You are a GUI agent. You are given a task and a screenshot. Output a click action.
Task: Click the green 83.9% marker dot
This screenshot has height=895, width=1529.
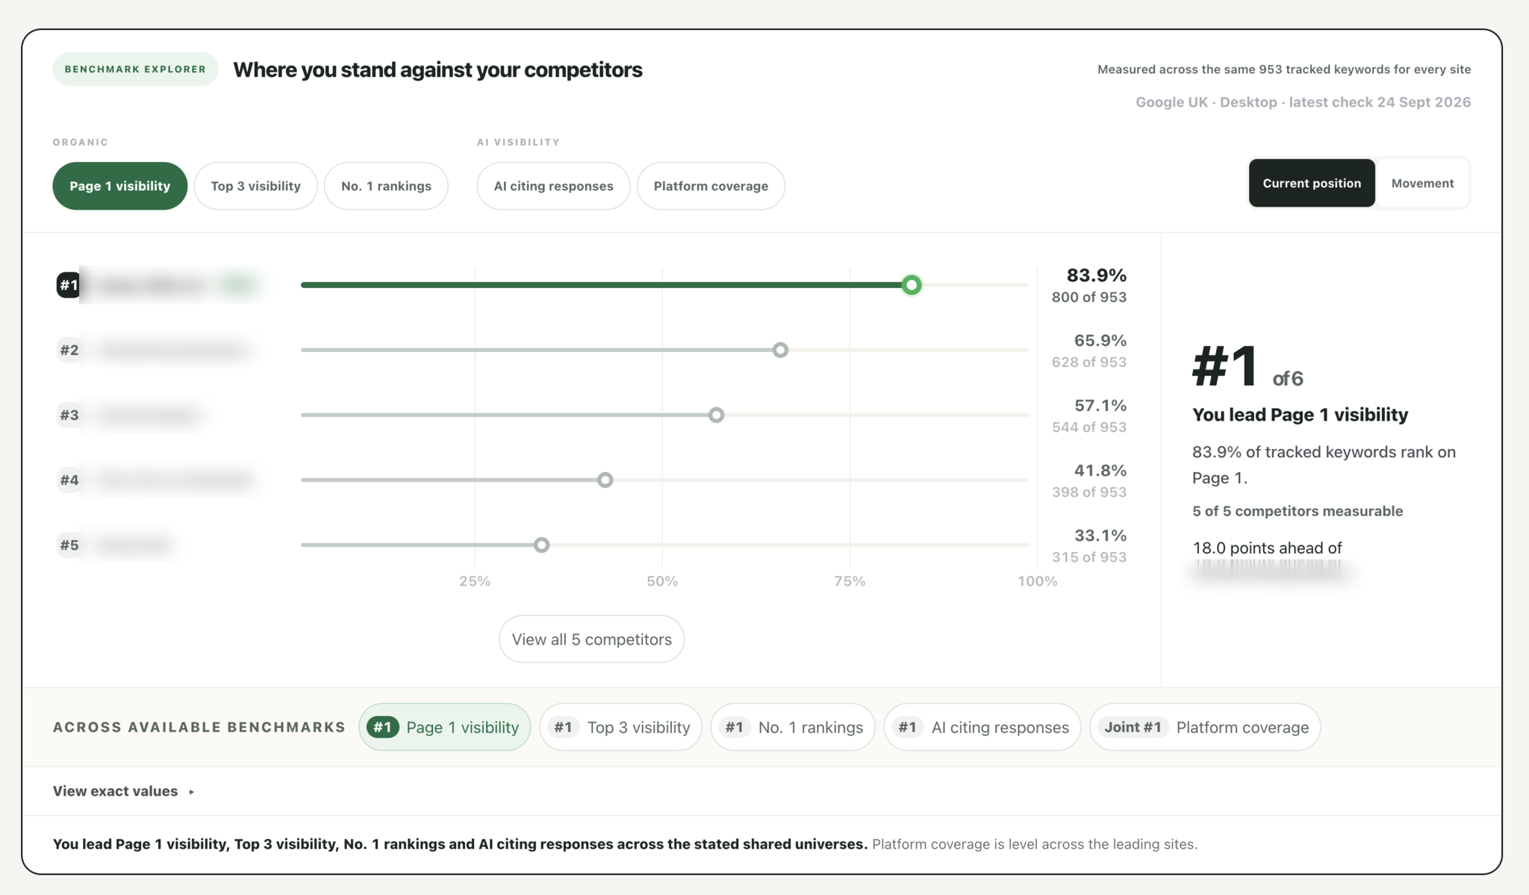pyautogui.click(x=912, y=285)
